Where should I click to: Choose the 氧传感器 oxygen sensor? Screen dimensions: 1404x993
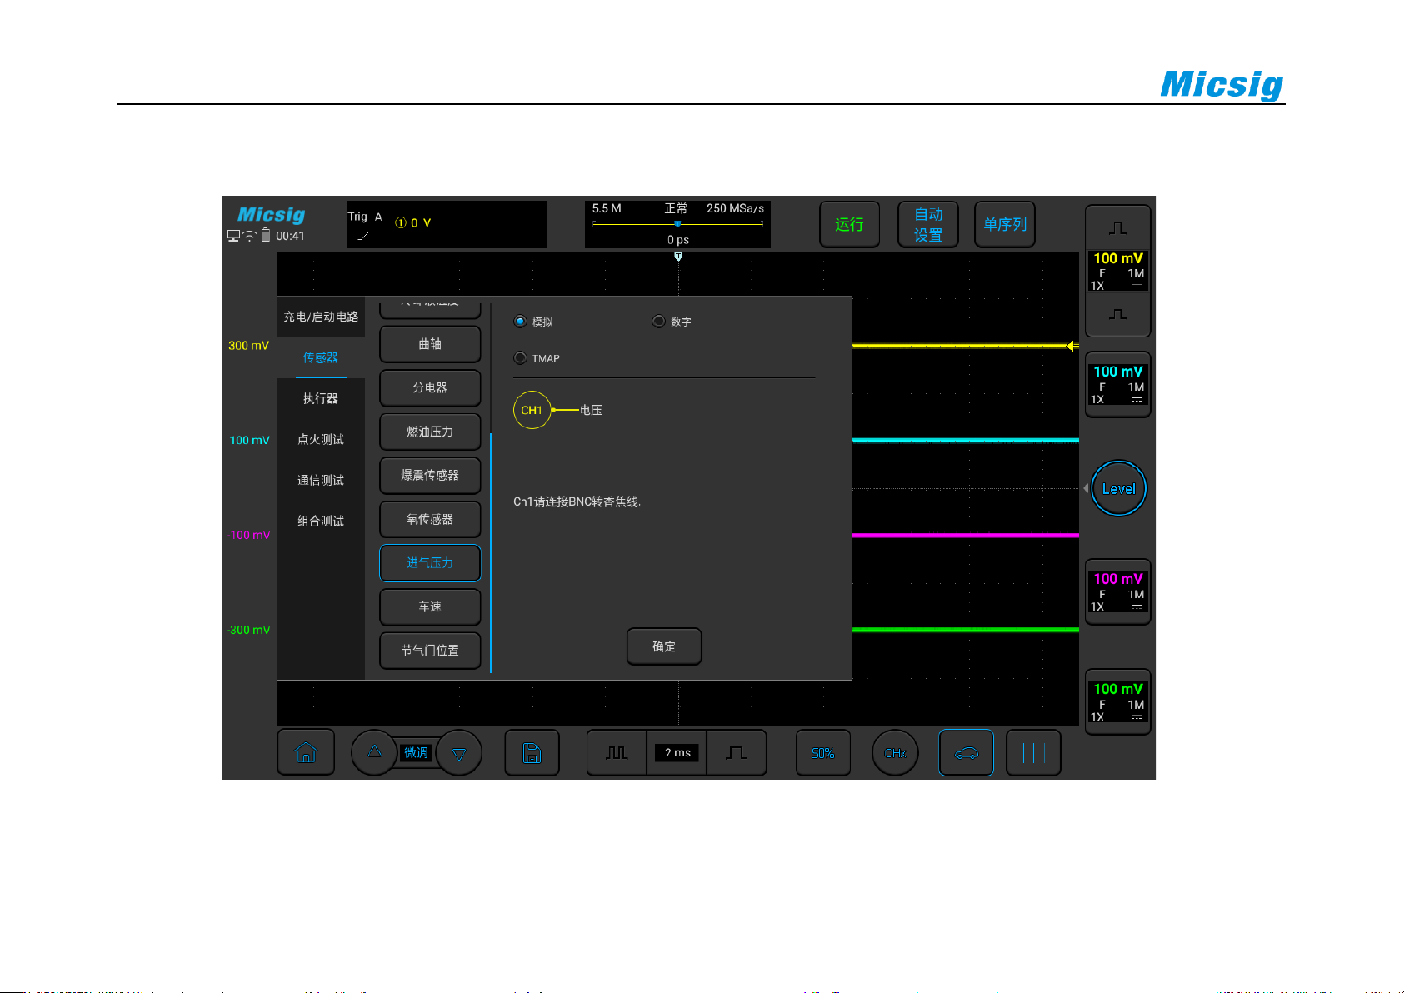pos(430,519)
